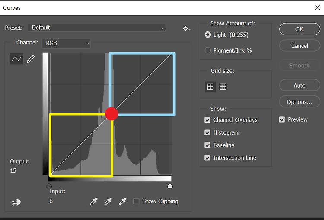The width and height of the screenshot is (324, 220).
Task: Select the edit points curve tool
Action: tap(16, 59)
